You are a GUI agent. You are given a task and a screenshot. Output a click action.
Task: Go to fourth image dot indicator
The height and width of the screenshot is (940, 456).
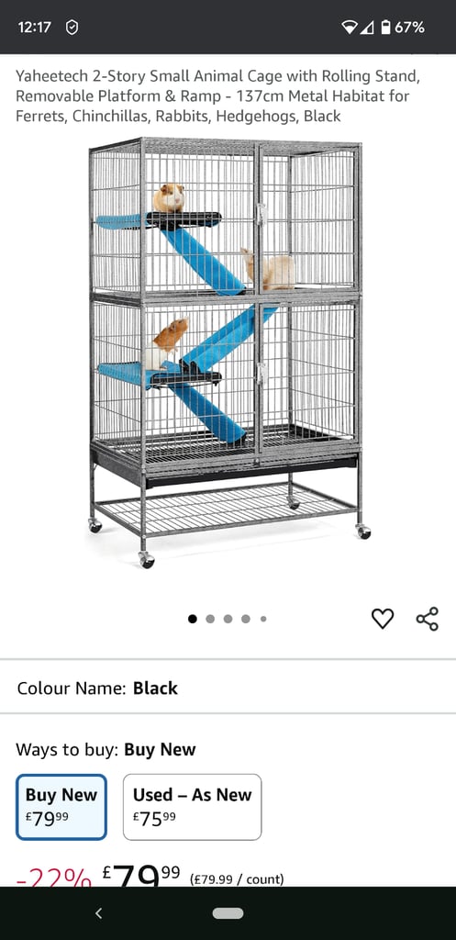pyautogui.click(x=246, y=619)
